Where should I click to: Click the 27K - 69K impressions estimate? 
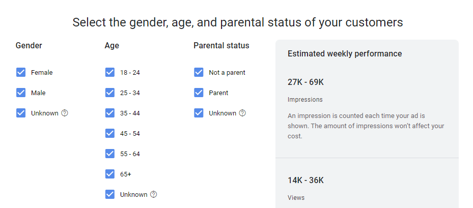click(305, 82)
